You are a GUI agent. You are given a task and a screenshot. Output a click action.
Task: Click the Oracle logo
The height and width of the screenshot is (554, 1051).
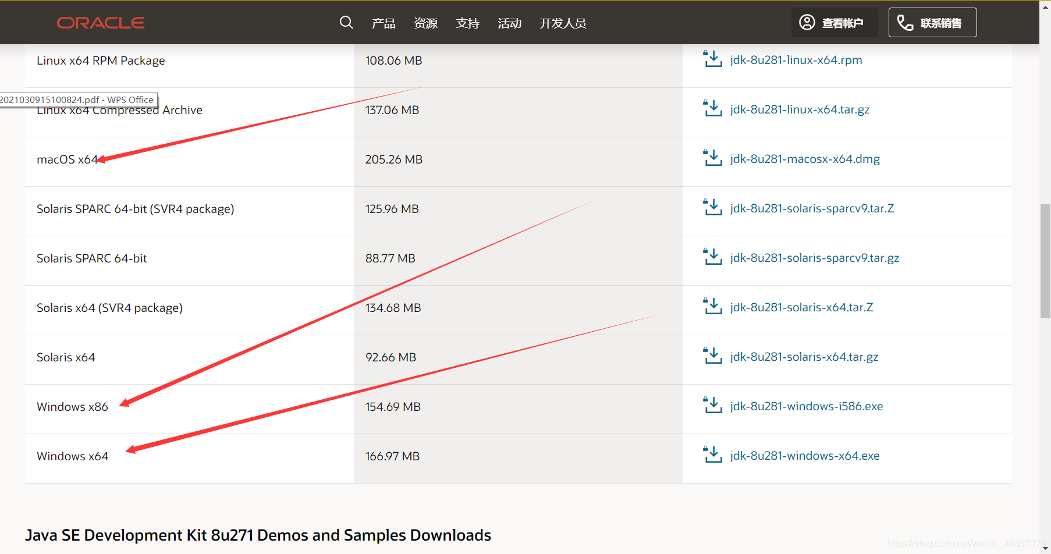coord(101,23)
